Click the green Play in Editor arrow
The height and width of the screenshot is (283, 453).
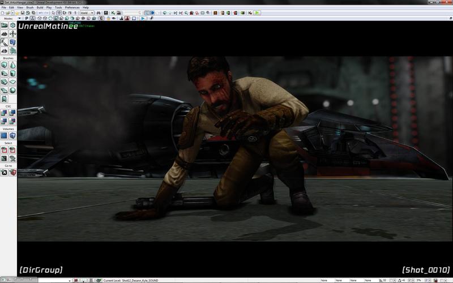pos(257,13)
